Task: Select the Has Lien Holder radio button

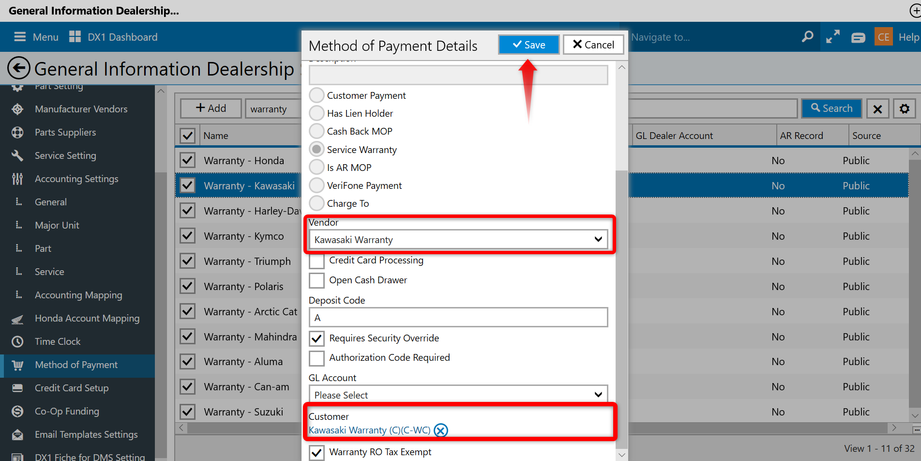Action: 317,113
